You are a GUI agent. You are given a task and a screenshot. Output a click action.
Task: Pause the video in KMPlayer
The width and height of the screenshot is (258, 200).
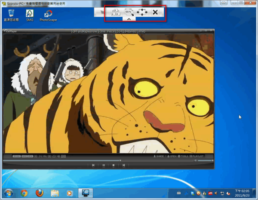104,165
